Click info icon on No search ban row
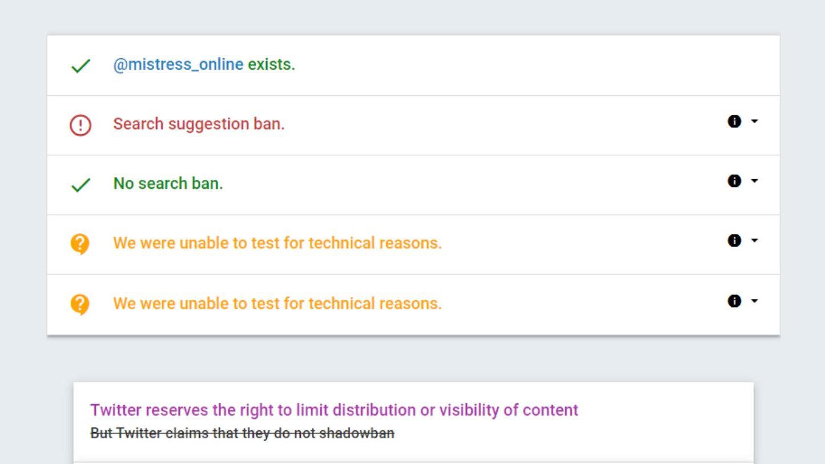The image size is (825, 464). 734,181
